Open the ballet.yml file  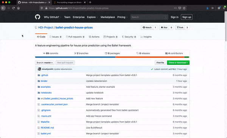click(x=46, y=133)
